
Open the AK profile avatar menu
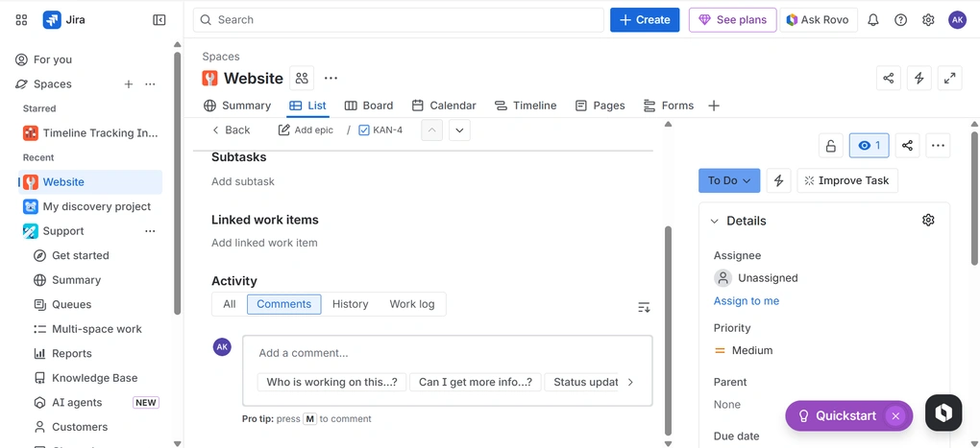tap(957, 20)
